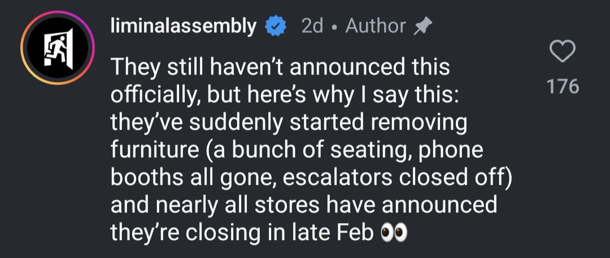Image resolution: width=610 pixels, height=258 pixels.
Task: Click the eyes emoji in the comment
Action: [393, 232]
